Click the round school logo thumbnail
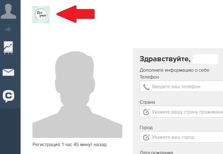The width and height of the screenshot is (223, 154). click(x=41, y=14)
